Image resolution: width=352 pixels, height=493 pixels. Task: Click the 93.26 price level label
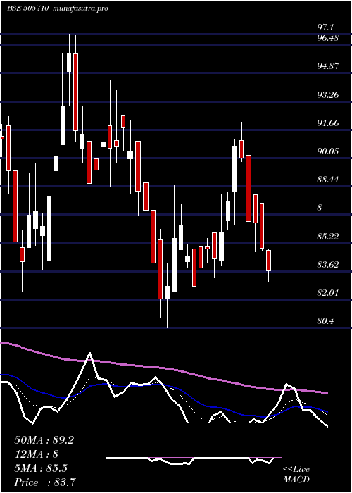[x=328, y=94]
